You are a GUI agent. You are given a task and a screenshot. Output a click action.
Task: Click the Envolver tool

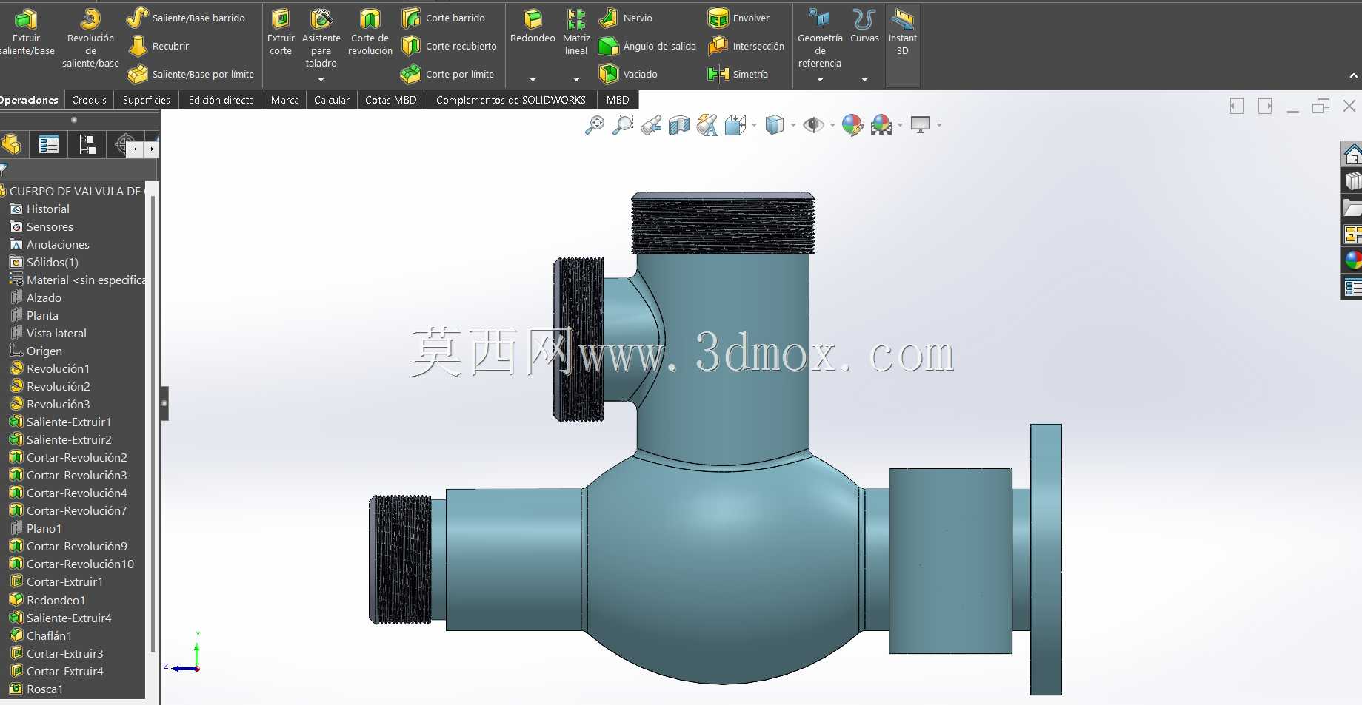(x=738, y=18)
